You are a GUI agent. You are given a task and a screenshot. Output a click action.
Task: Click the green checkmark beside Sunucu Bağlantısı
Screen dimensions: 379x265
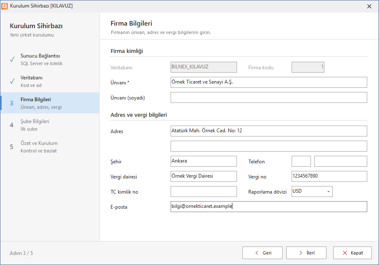pyautogui.click(x=12, y=59)
